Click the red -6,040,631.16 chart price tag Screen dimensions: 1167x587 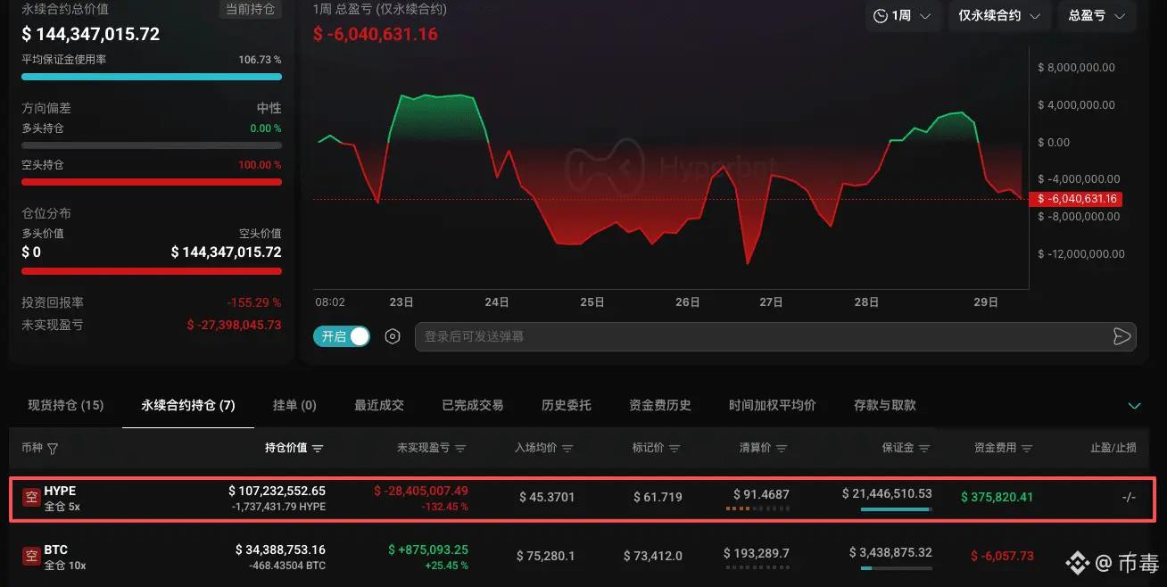1075,199
